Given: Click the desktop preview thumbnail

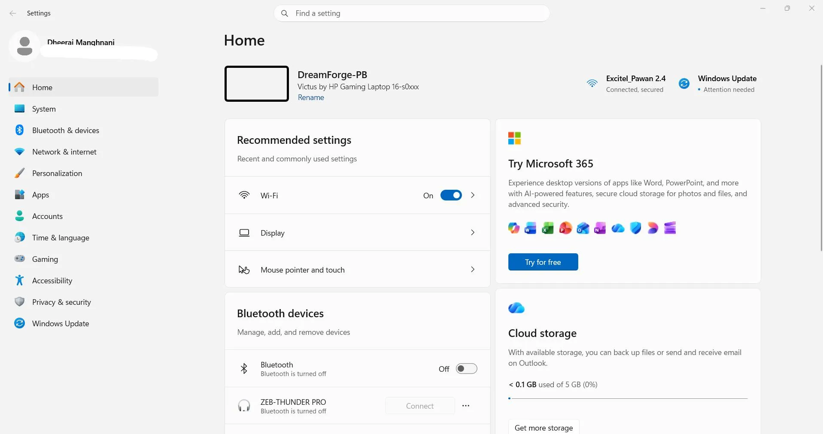Looking at the screenshot, I should click(x=257, y=84).
